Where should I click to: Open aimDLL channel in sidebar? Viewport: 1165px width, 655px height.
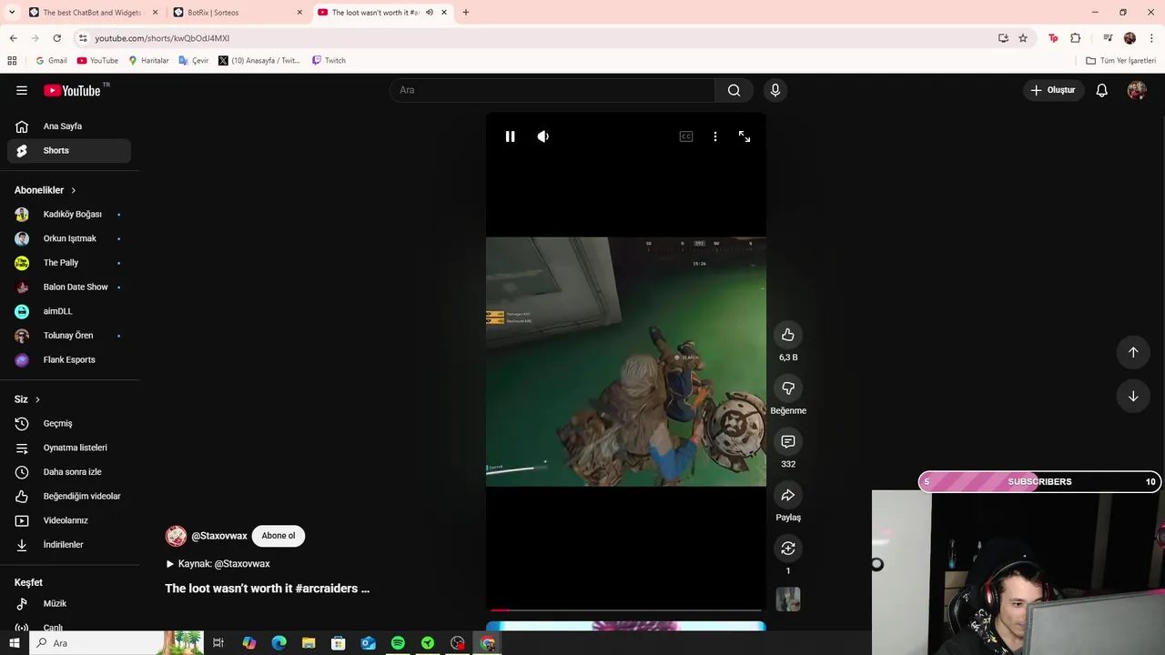(69, 311)
